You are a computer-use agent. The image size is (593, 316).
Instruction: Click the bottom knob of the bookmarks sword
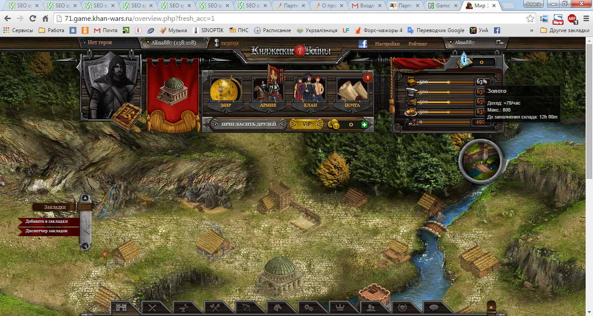point(85,246)
